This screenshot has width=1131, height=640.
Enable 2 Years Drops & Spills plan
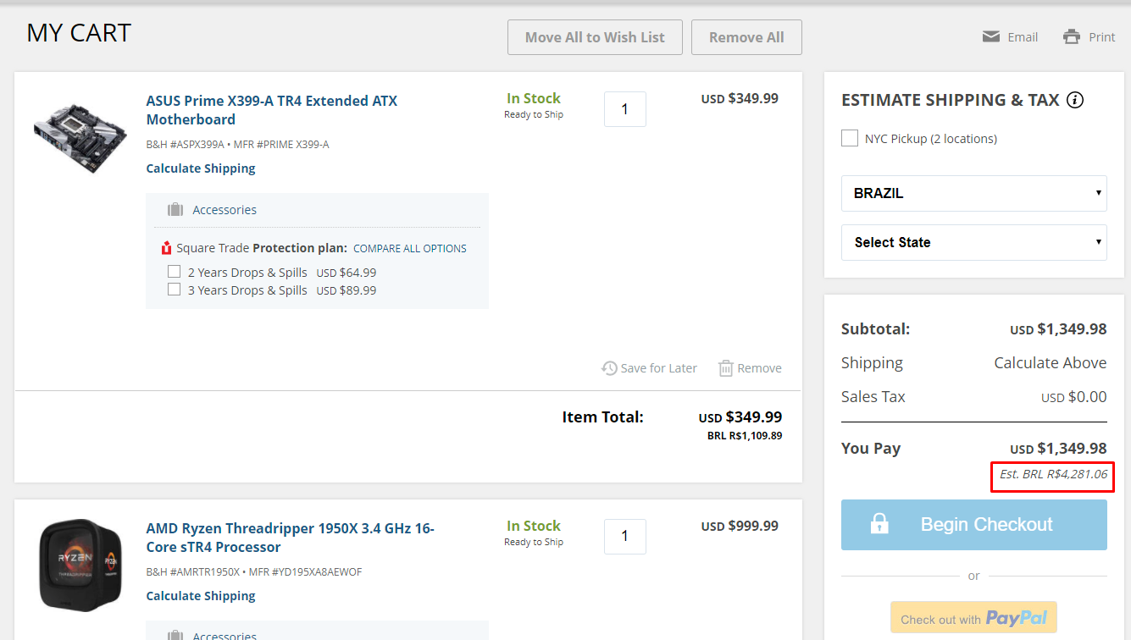174,272
